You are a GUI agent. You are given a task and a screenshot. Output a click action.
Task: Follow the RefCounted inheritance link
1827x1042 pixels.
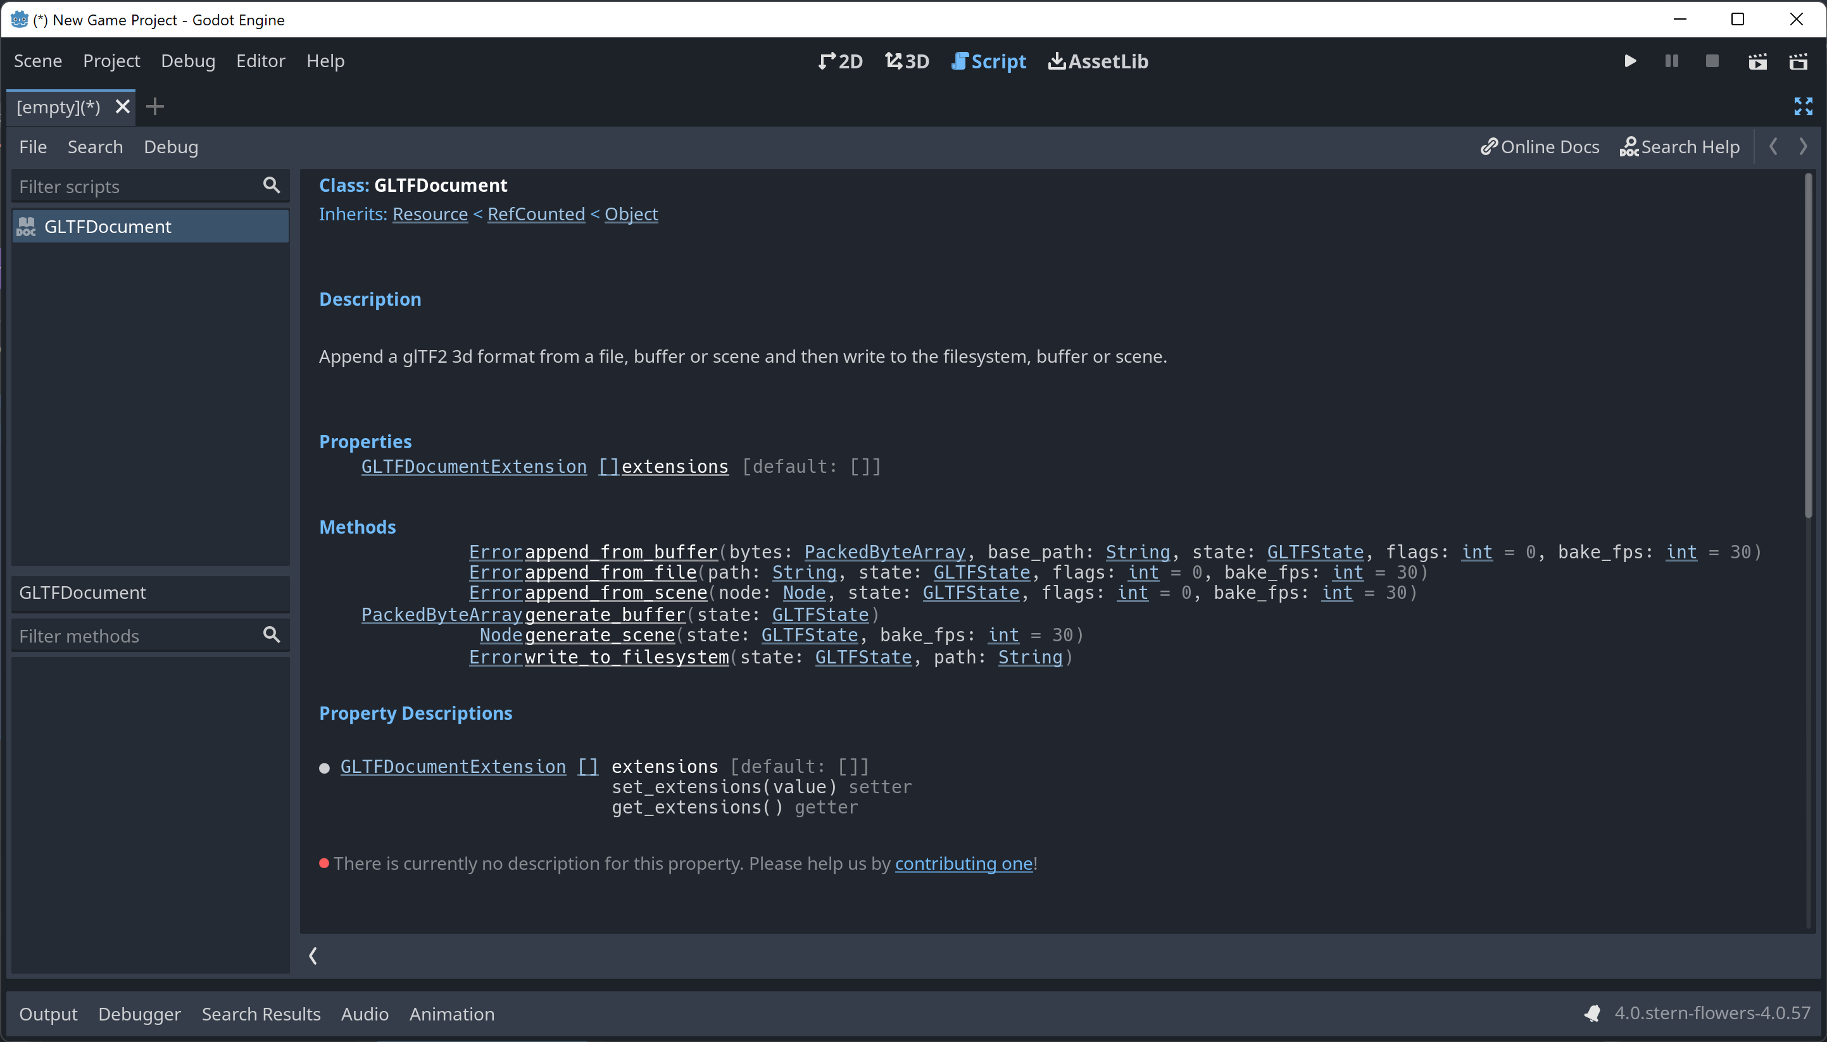536,213
